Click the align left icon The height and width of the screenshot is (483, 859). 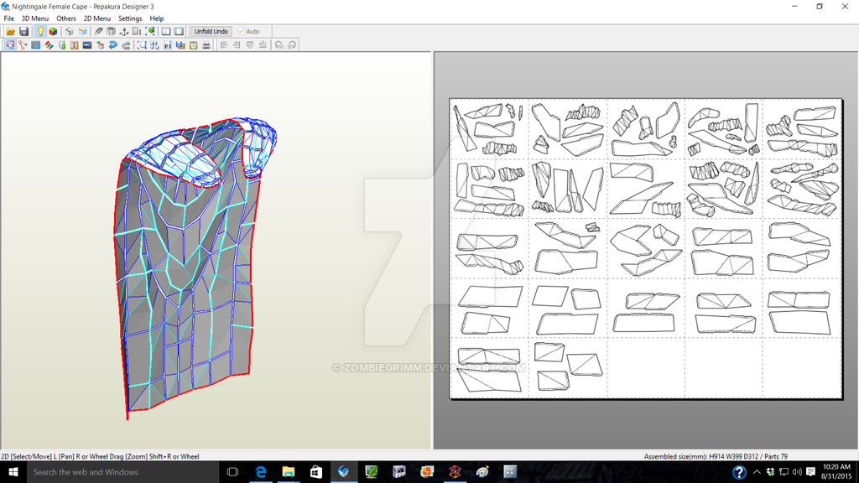224,45
